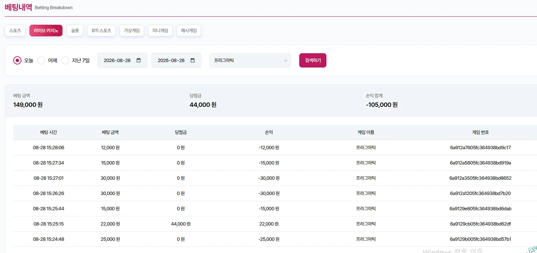Select the 어제 radio button
The image size is (537, 253).
click(x=41, y=60)
